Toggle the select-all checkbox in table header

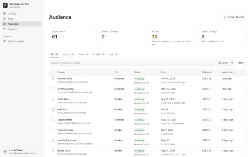click(x=53, y=72)
